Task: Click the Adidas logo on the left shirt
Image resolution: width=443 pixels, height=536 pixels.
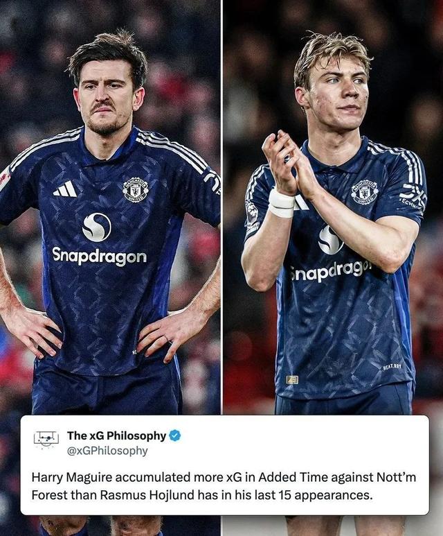Action: (65, 189)
